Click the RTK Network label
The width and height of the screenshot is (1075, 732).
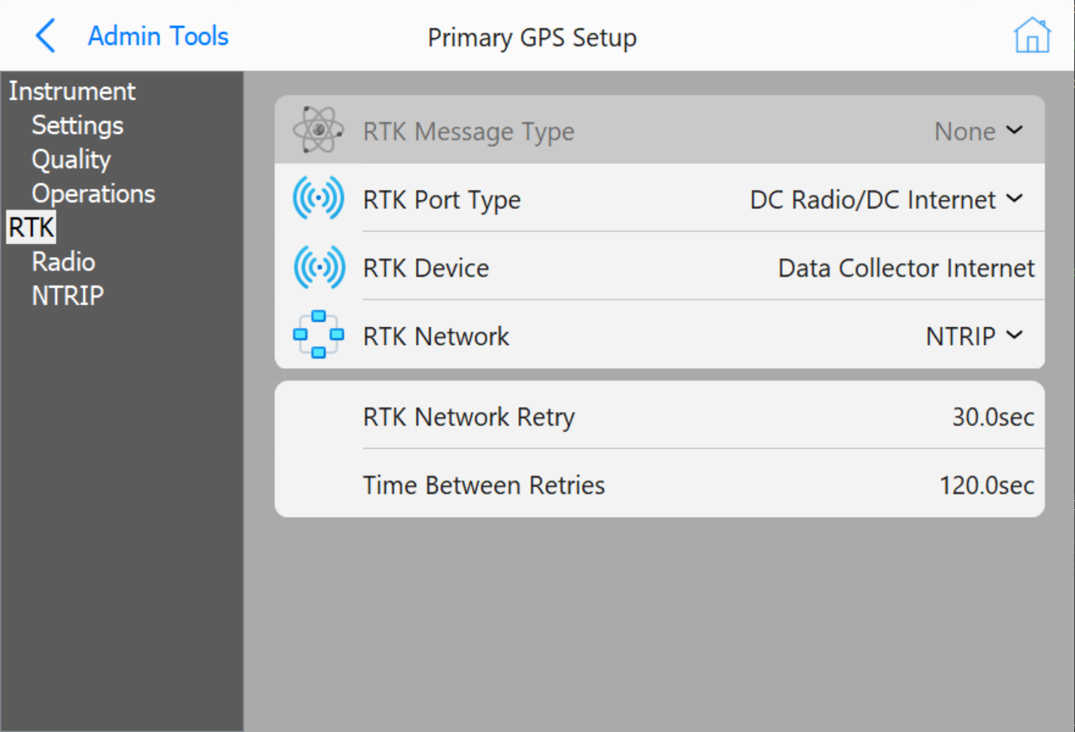(436, 336)
